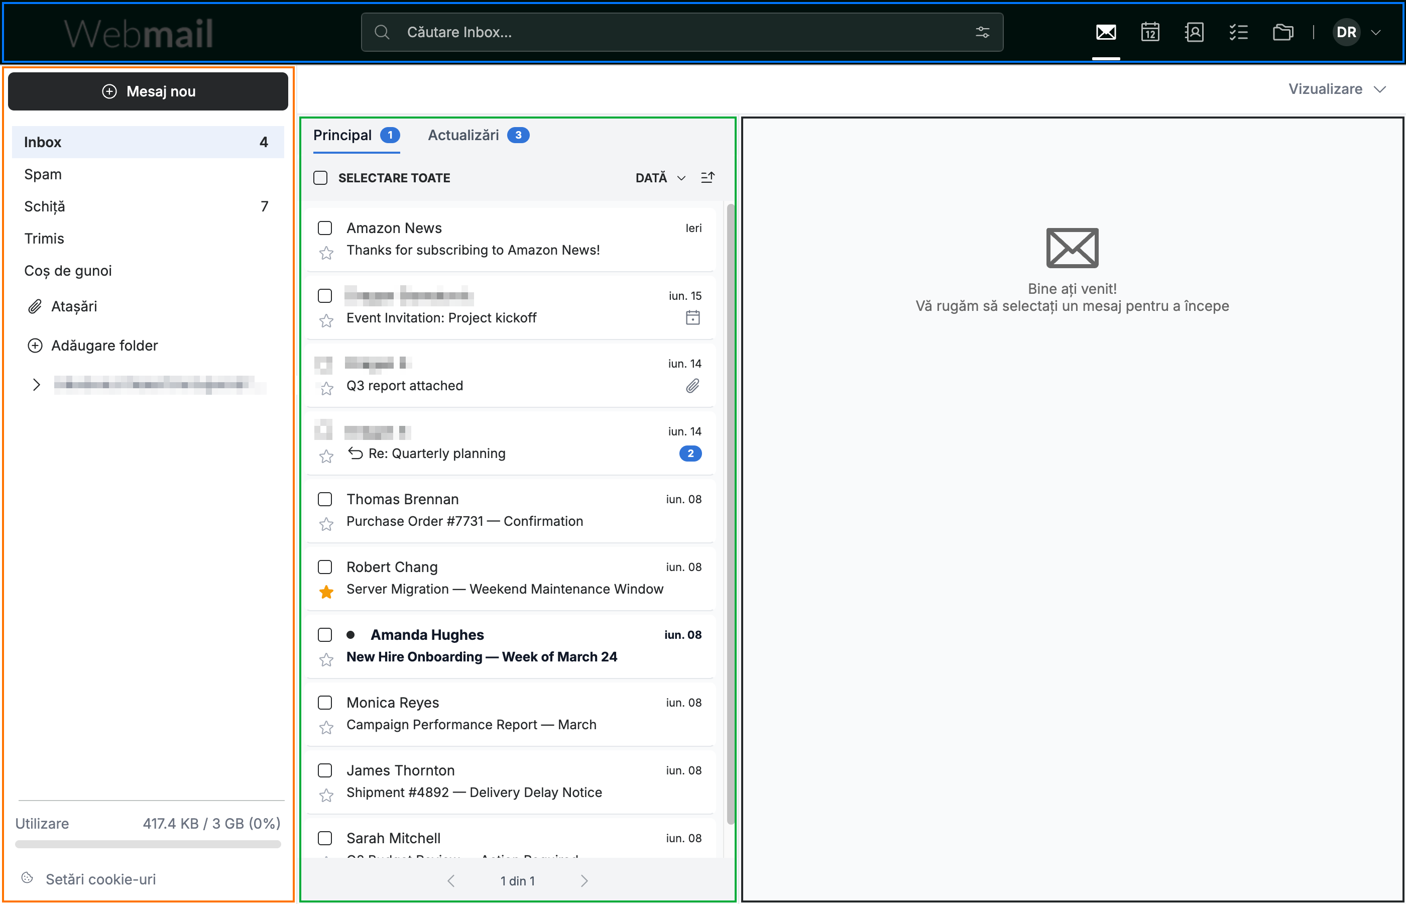This screenshot has width=1406, height=904.
Task: Open the Coș de gunoi folder
Action: pos(148,271)
